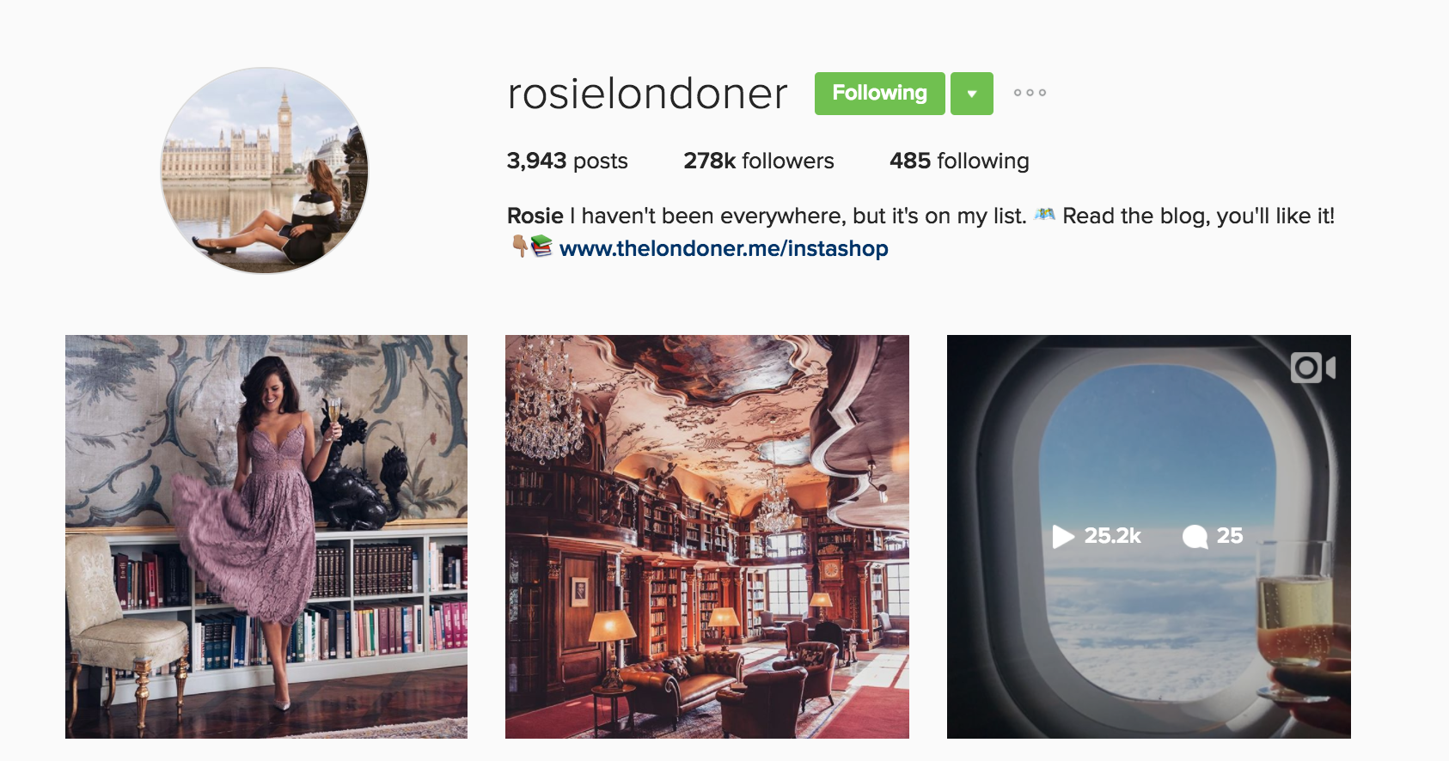The image size is (1449, 761).
Task: Expand the suggested accounts dropdown arrow
Action: pyautogui.click(x=972, y=94)
